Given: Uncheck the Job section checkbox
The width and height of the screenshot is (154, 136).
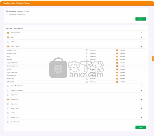Looking at the screenshot, I should pos(8,37).
